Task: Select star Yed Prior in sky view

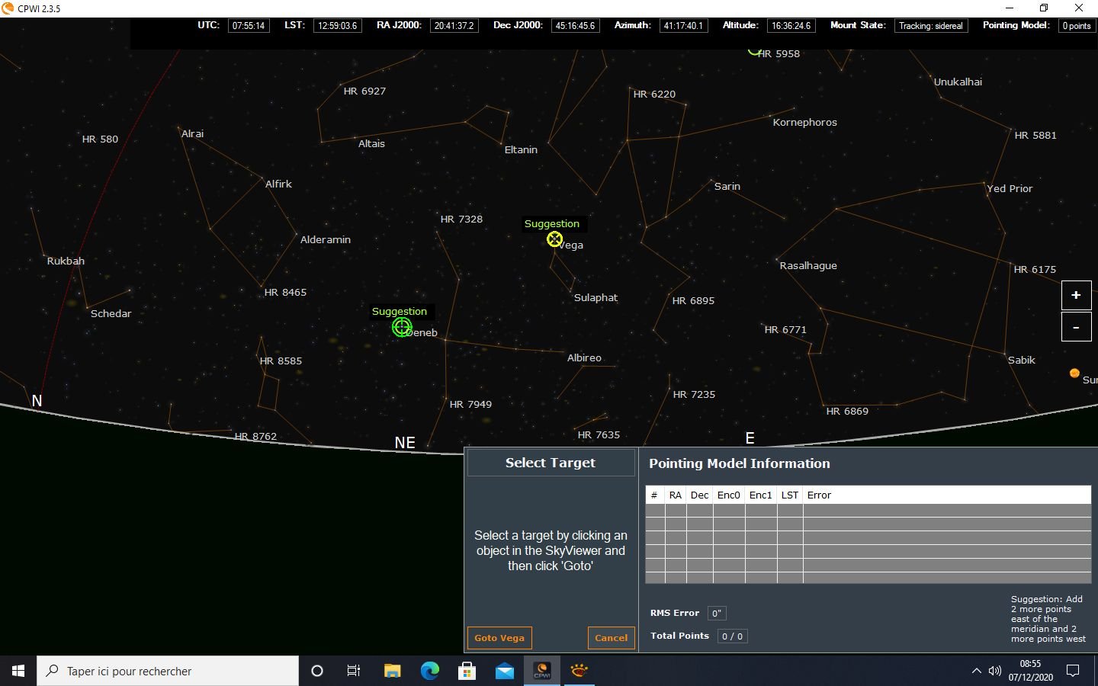Action: (x=1010, y=189)
